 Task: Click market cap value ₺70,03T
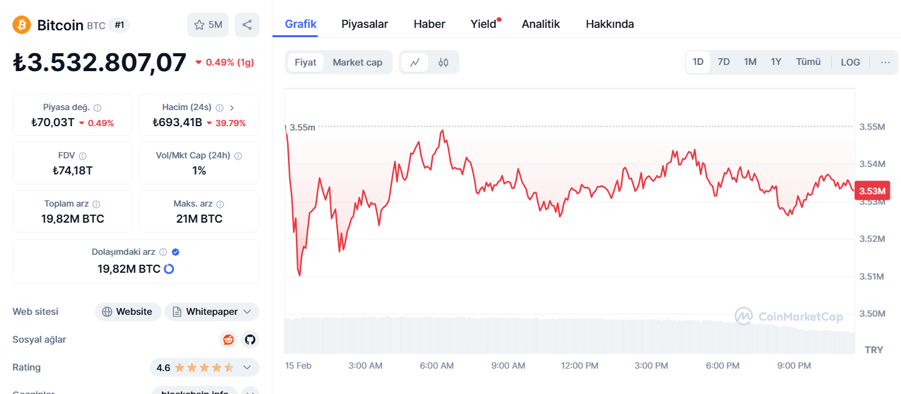53,122
